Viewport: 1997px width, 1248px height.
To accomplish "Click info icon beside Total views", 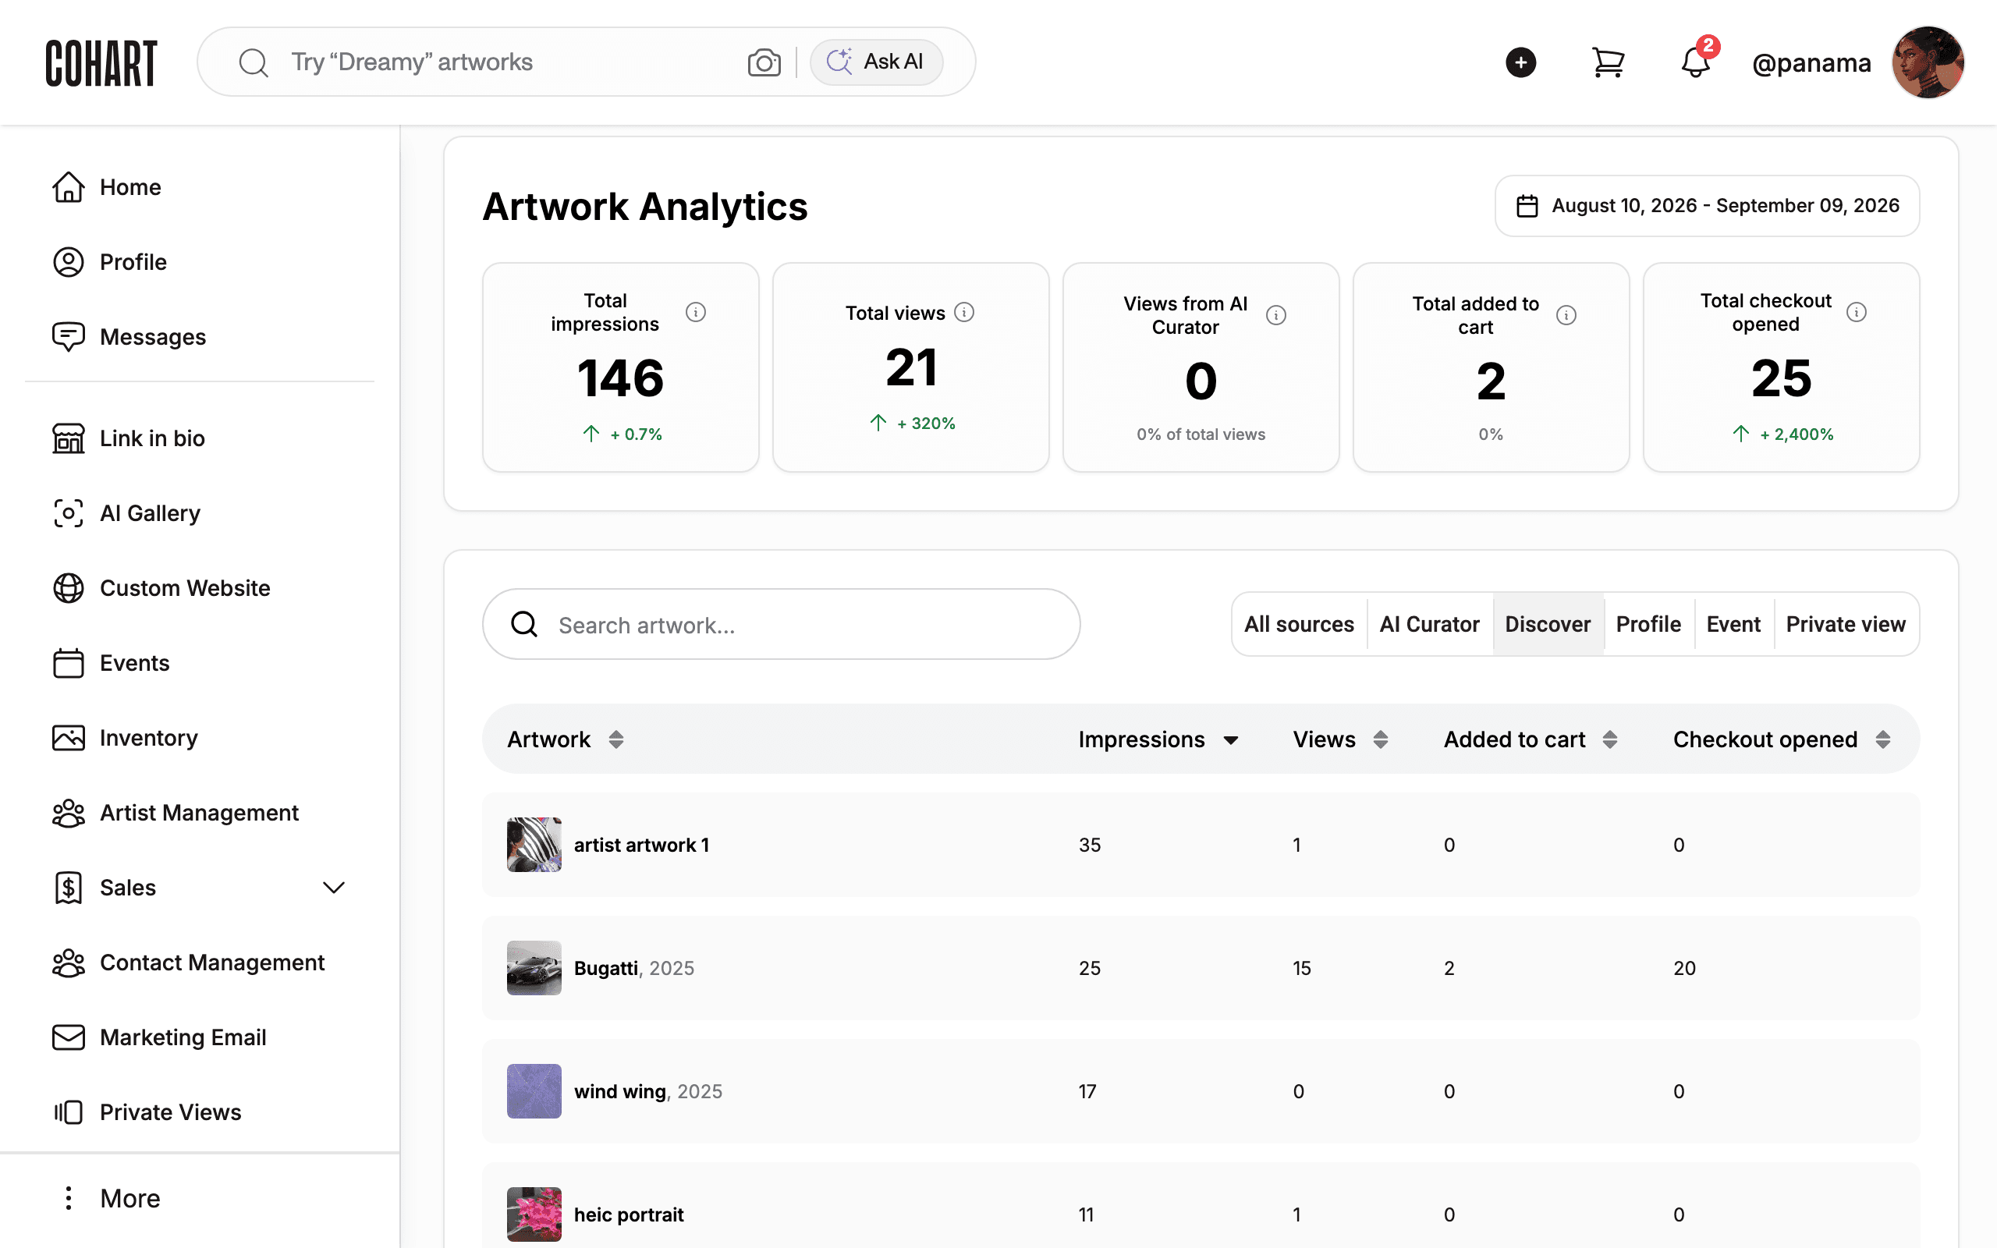I will coord(964,312).
